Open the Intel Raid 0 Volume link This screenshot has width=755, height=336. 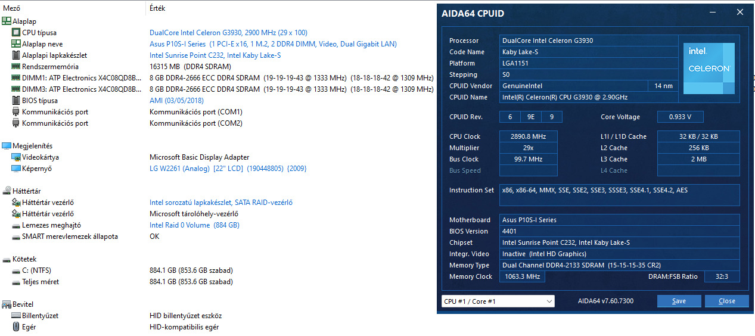[x=194, y=225]
